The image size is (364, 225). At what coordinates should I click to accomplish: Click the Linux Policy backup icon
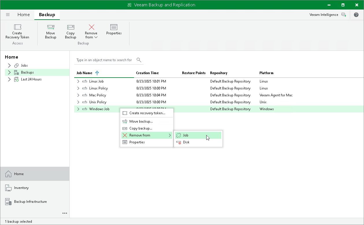[x=85, y=88]
